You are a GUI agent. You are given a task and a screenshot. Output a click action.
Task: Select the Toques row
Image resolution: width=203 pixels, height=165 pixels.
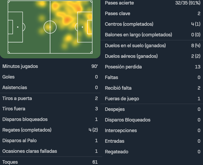[x=50, y=162]
